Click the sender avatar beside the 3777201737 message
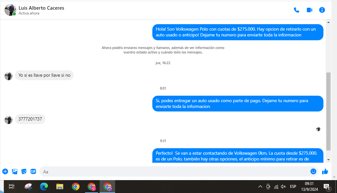Viewport: 337px width, 193px height. pos(9,120)
